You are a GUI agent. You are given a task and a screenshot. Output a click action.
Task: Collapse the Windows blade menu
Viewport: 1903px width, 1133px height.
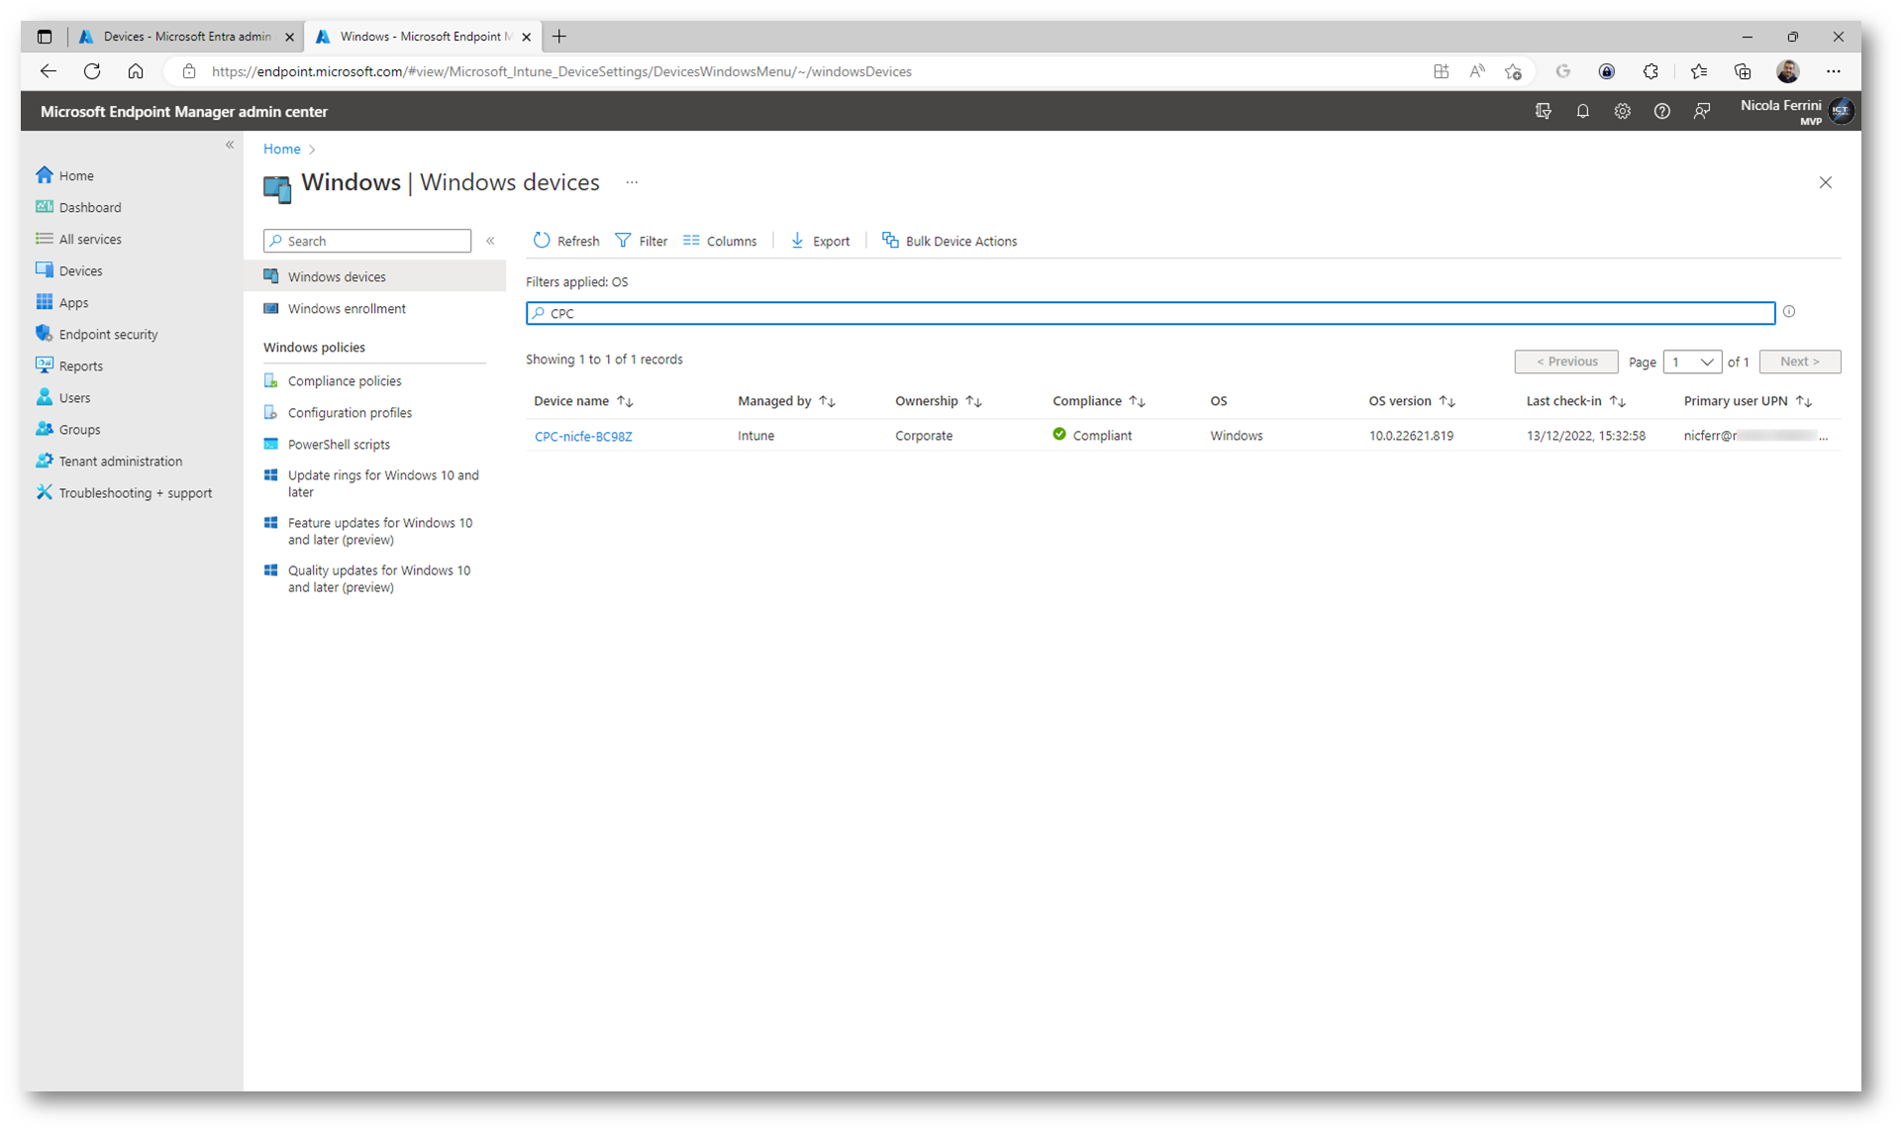pyautogui.click(x=490, y=241)
